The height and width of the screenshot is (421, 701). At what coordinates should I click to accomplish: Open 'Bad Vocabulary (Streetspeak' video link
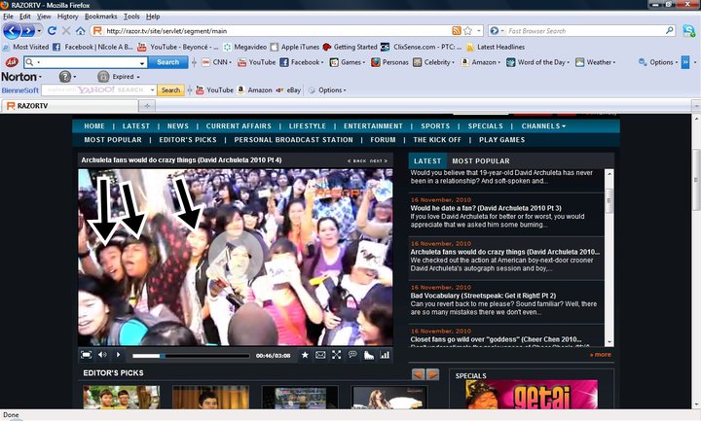coord(483,296)
